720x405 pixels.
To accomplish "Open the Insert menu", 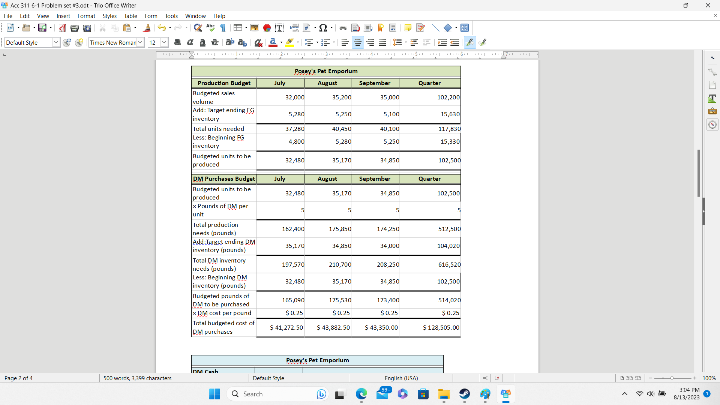I will click(63, 16).
